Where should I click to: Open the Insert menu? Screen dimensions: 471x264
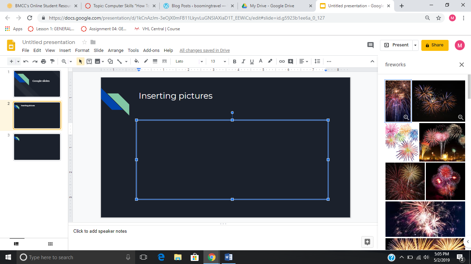pyautogui.click(x=65, y=50)
